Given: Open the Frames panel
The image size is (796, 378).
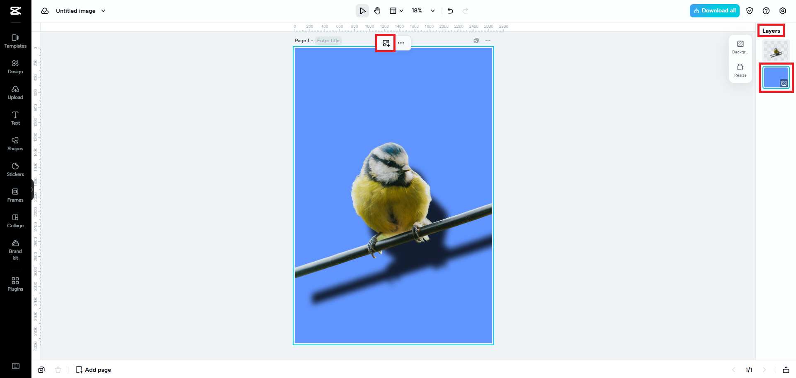Looking at the screenshot, I should click(x=15, y=195).
